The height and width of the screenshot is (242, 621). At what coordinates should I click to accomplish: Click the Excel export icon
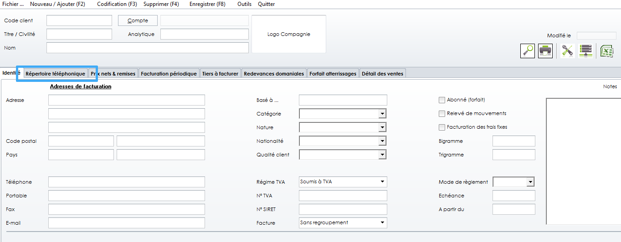(606, 50)
